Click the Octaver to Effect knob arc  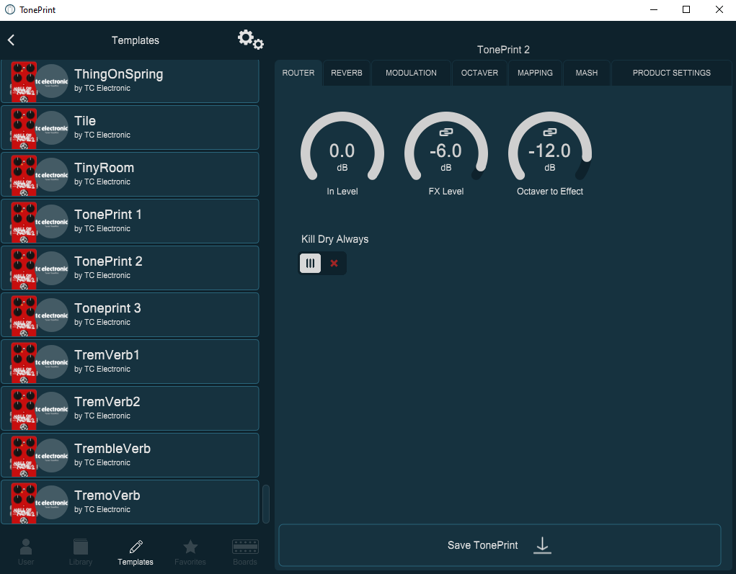tap(549, 148)
